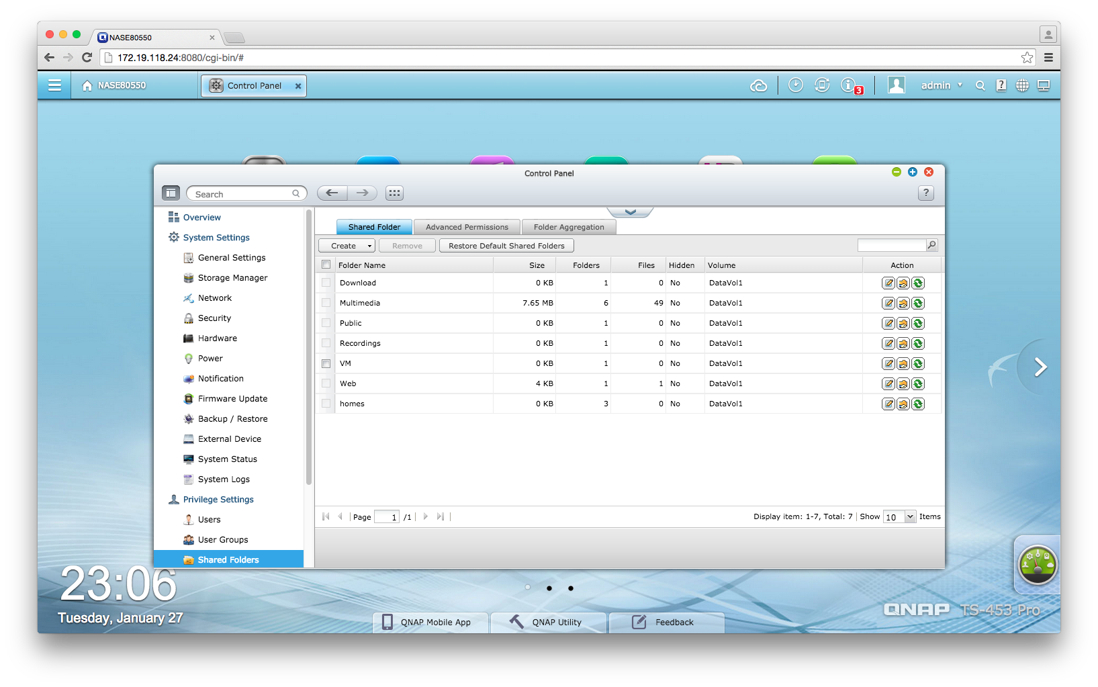Switch to Folder Aggregation tab

(569, 227)
